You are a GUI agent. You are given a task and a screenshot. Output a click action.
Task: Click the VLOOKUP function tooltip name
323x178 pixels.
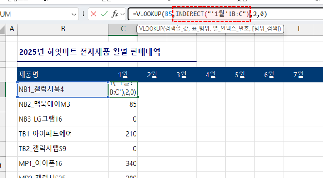tap(151, 29)
